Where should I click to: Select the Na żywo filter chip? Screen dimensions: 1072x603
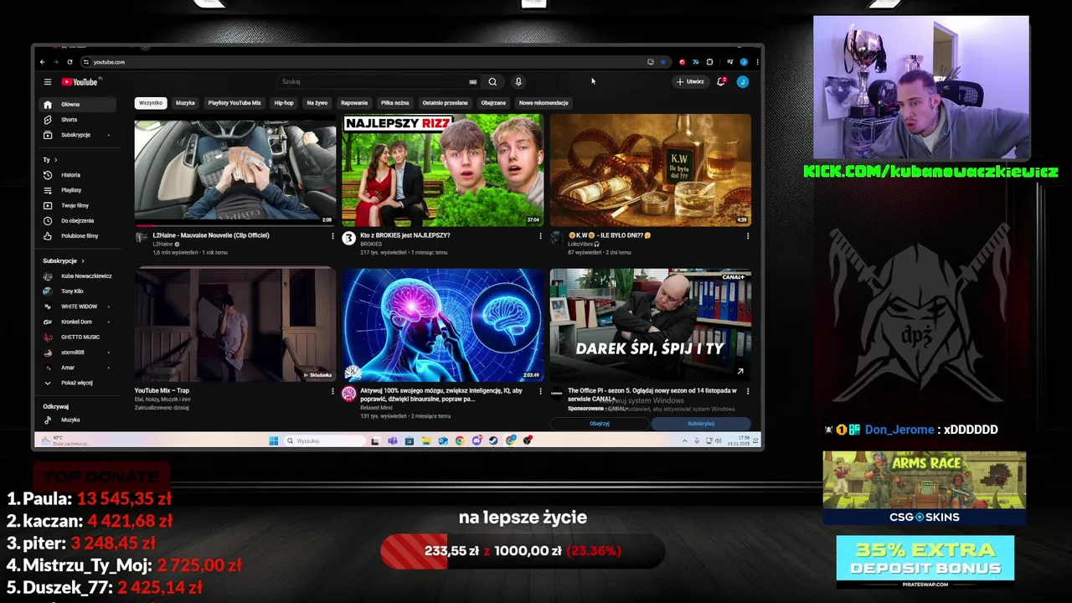click(317, 103)
